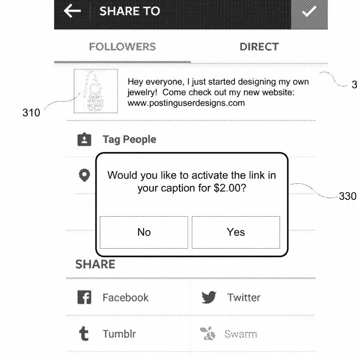Decline link activation with No
Viewport: 357px width, 356px height.
point(144,232)
